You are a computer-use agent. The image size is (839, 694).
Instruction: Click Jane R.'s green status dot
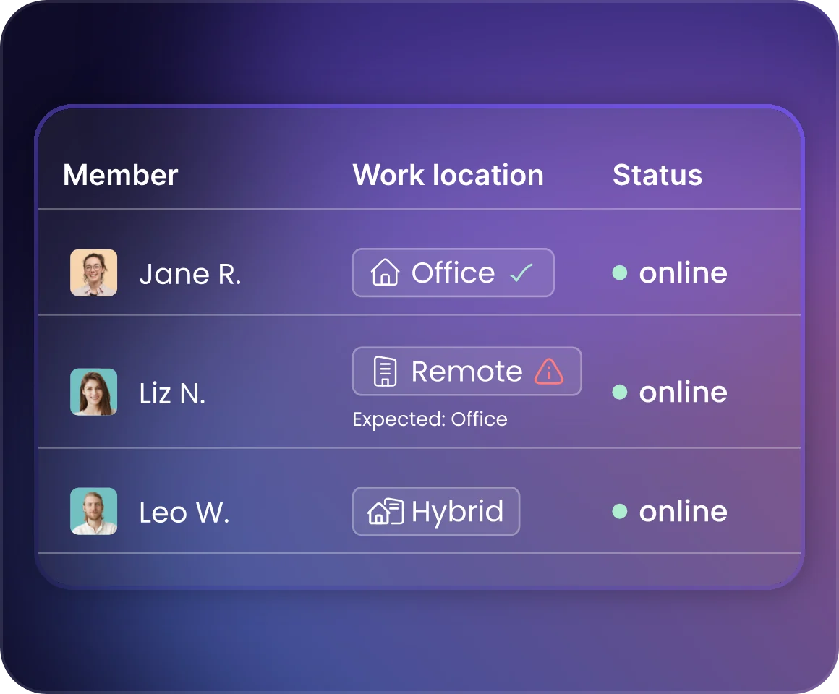point(620,273)
